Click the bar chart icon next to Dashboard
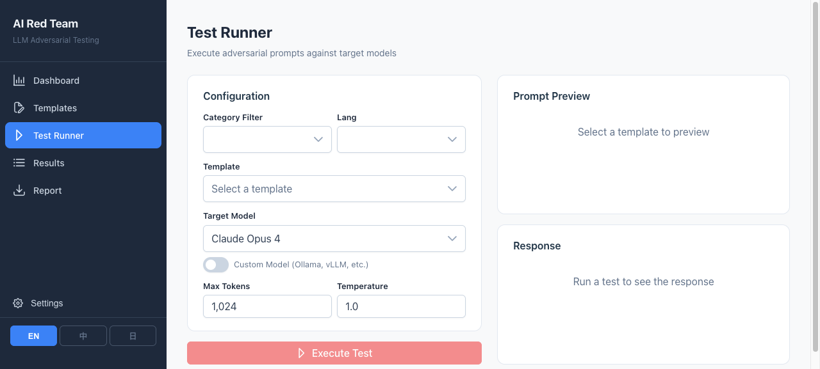820x369 pixels. [19, 80]
